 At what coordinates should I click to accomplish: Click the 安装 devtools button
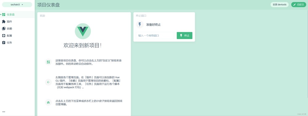[x=280, y=5]
